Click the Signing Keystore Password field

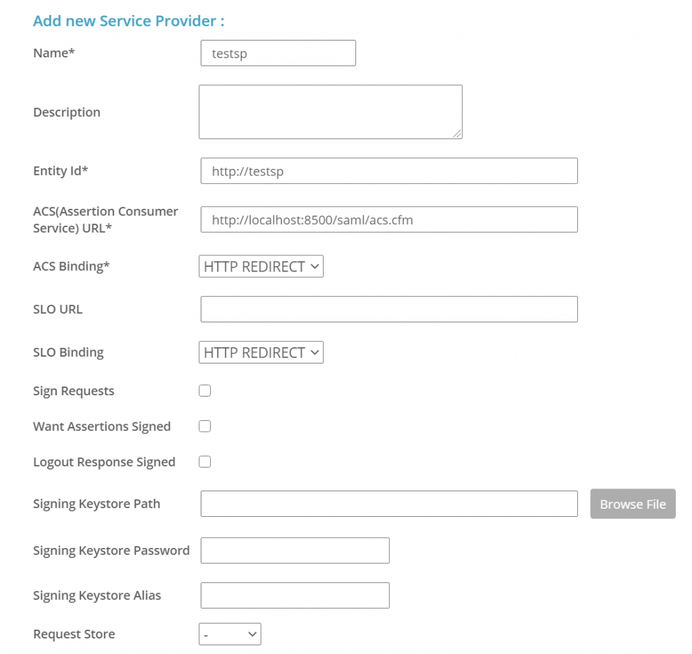tap(295, 550)
